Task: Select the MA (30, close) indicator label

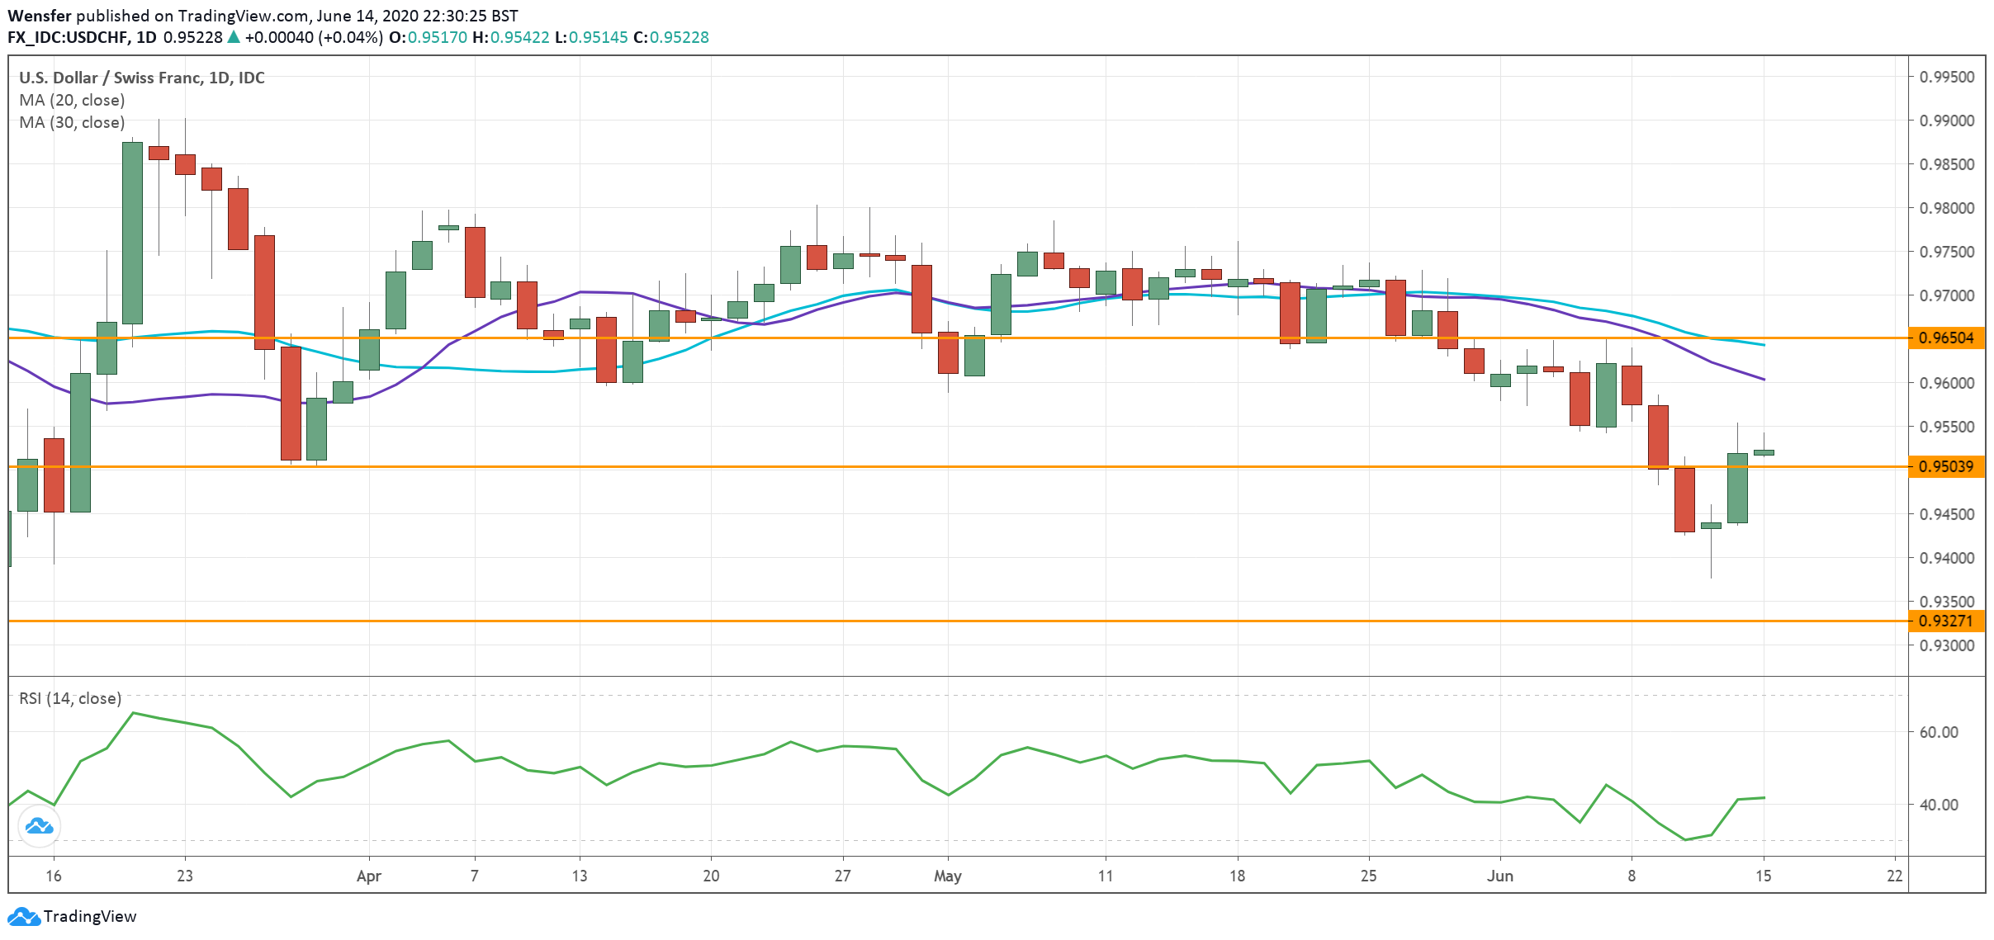Action: coord(72,122)
